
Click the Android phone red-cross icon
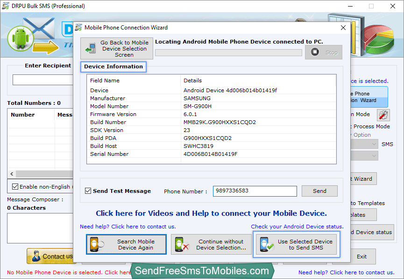click(181, 244)
